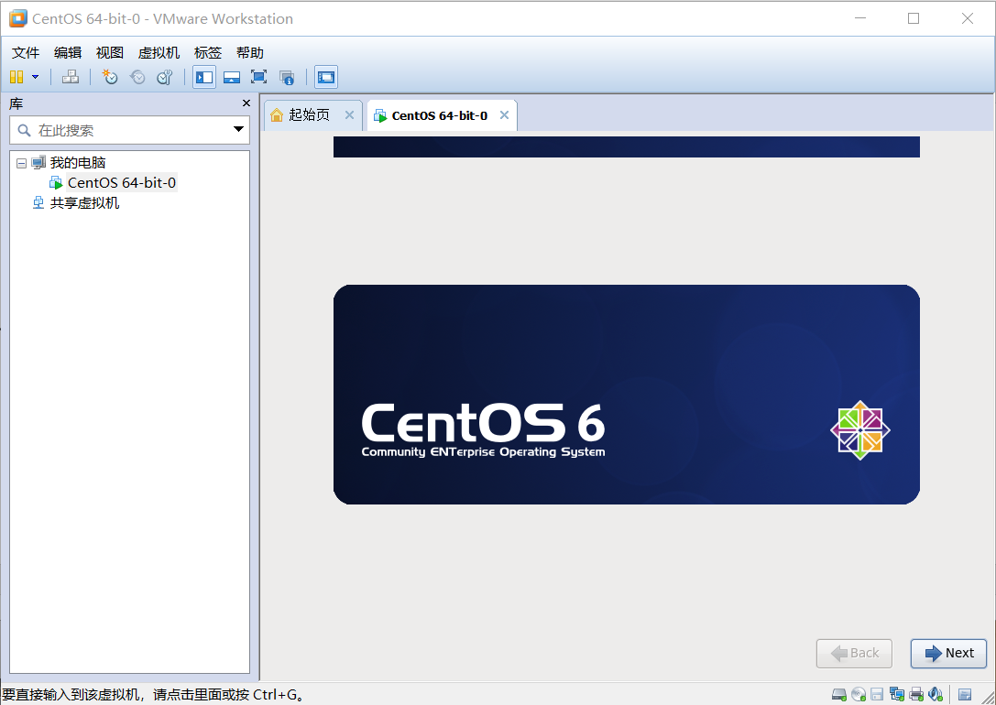Open the 虚拟机 menu
Image resolution: width=996 pixels, height=705 pixels.
(x=159, y=53)
